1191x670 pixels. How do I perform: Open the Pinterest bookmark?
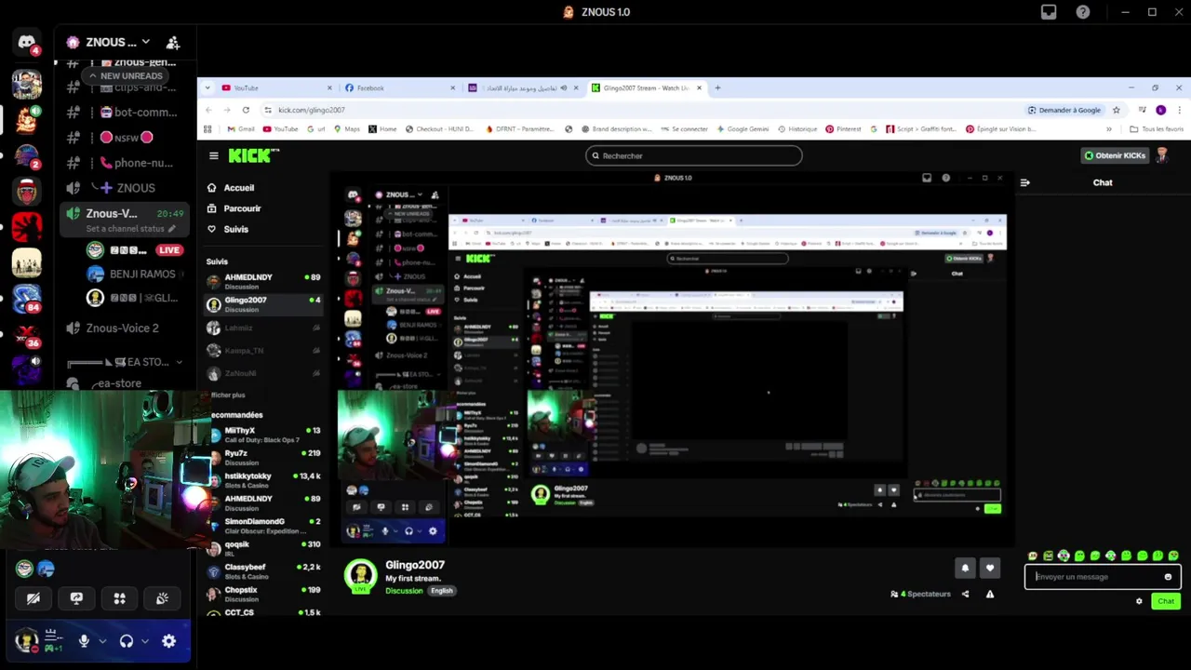pyautogui.click(x=843, y=129)
